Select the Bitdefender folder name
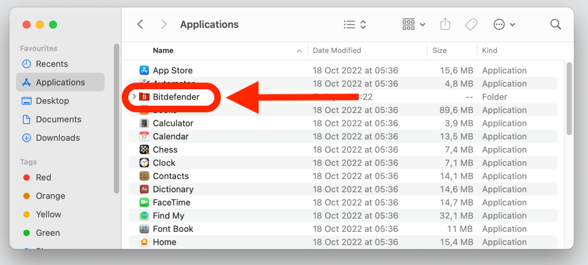Image resolution: width=588 pixels, height=265 pixels. coord(176,96)
